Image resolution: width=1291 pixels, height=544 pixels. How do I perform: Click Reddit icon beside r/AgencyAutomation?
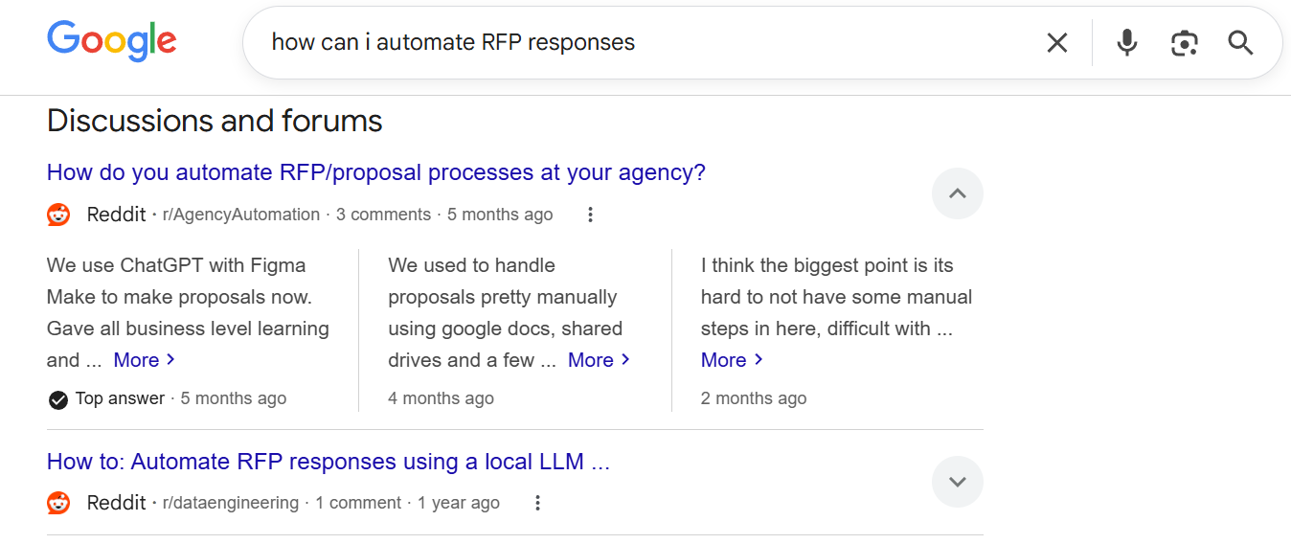coord(58,215)
